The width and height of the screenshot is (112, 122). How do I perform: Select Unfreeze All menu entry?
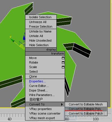41,22
